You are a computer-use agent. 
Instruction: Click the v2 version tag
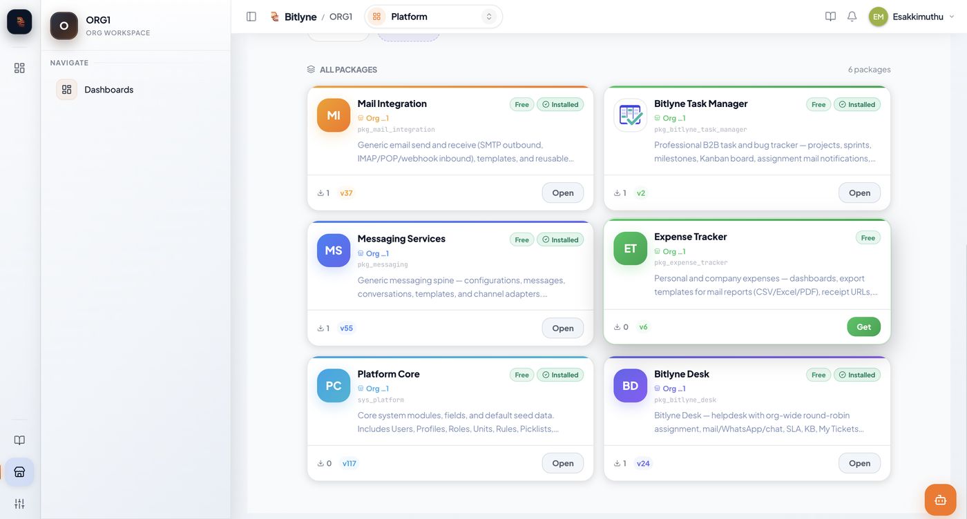[x=641, y=193]
